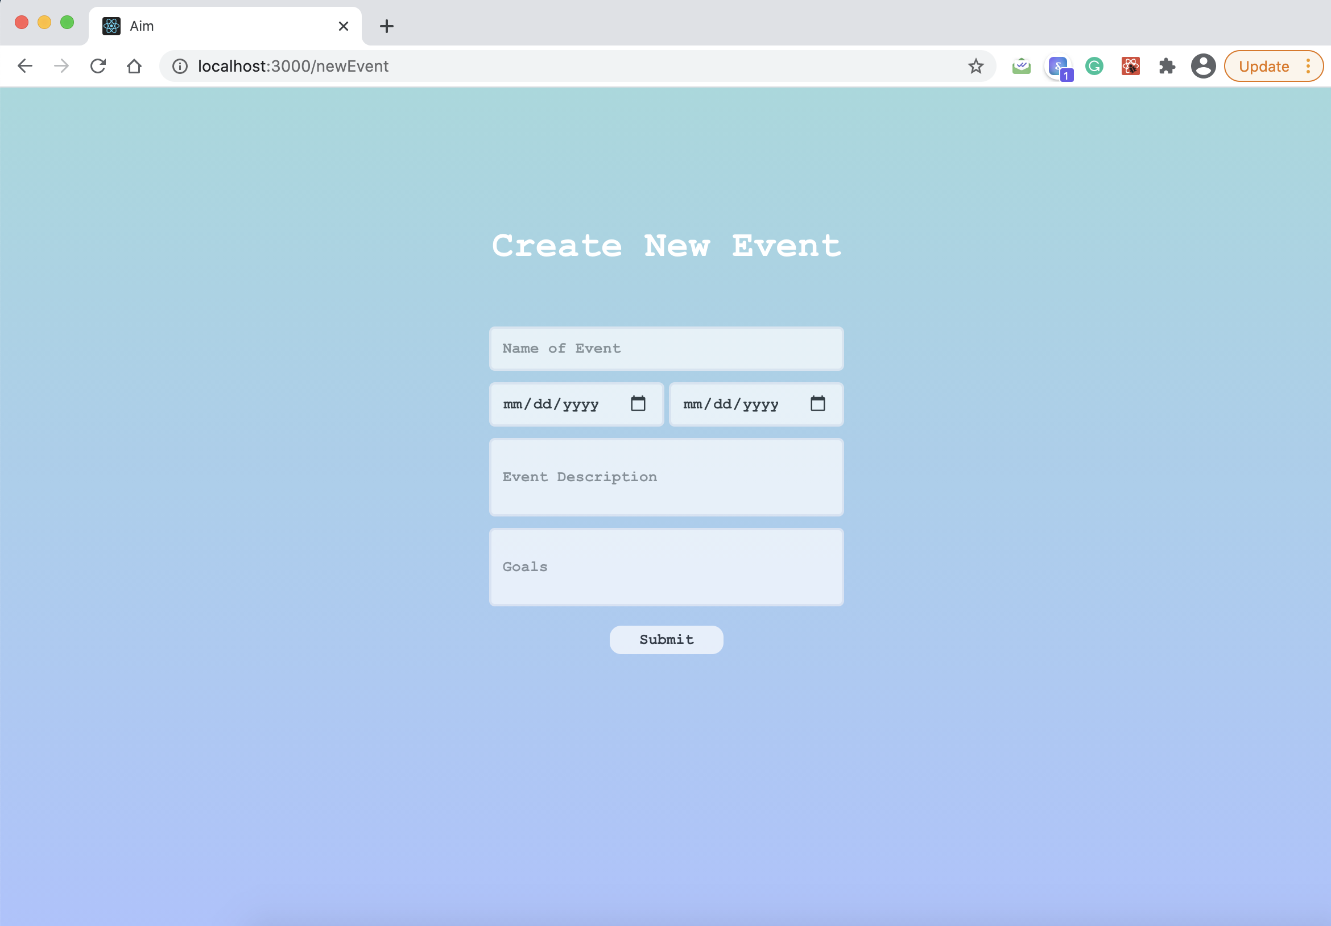The height and width of the screenshot is (926, 1331).
Task: Click the red React extension icon
Action: [1130, 66]
